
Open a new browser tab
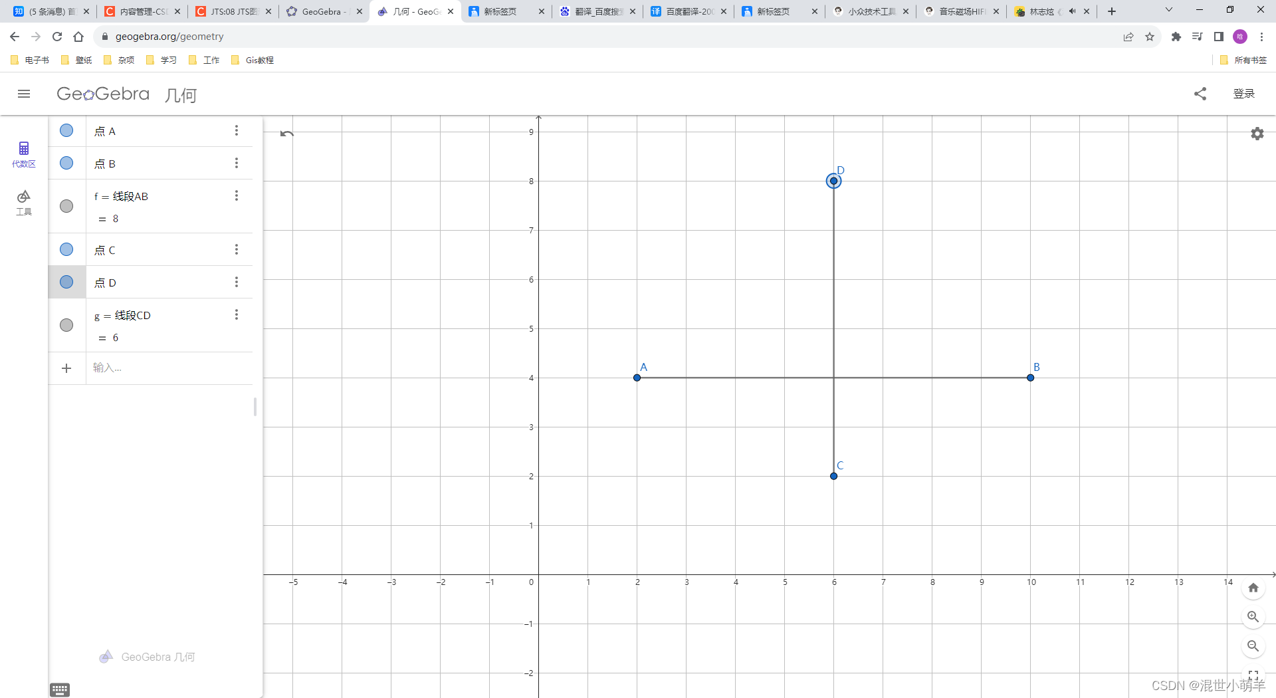click(1112, 11)
